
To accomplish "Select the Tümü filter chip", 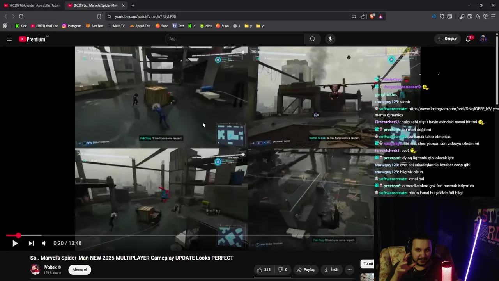I will tap(368, 264).
